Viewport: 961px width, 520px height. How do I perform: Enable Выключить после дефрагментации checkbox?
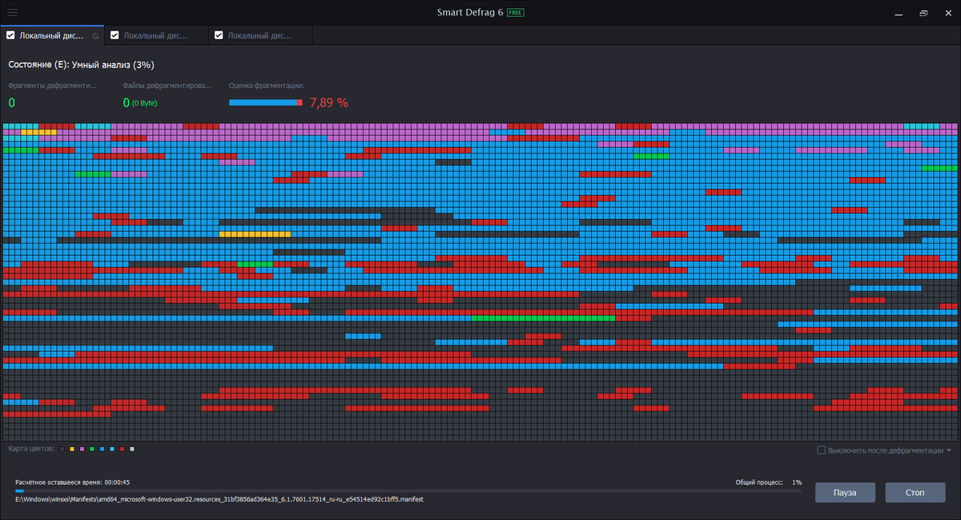821,450
